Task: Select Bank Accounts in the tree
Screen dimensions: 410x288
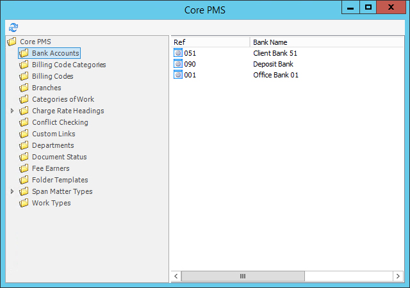Action: click(x=55, y=53)
